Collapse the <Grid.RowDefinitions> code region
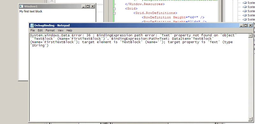This screenshot has height=124, width=255. tap(114, 13)
